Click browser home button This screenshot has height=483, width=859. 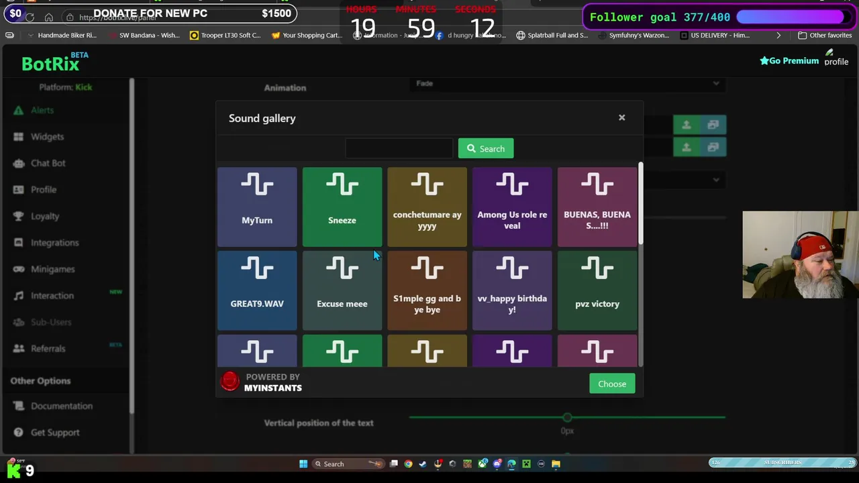pos(48,17)
